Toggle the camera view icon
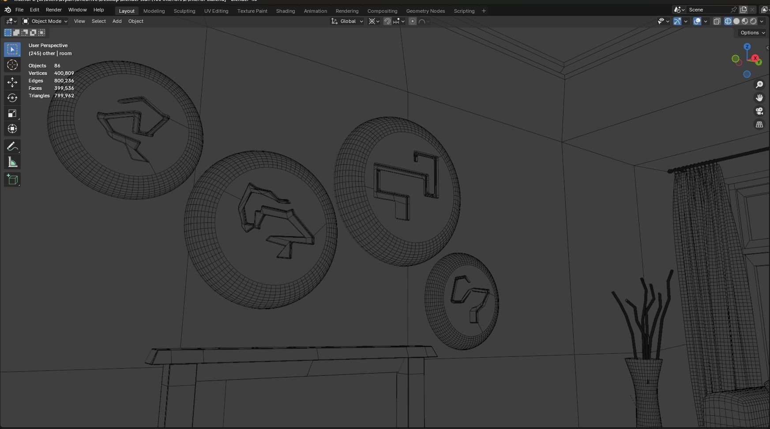This screenshot has width=770, height=429. pos(759,111)
